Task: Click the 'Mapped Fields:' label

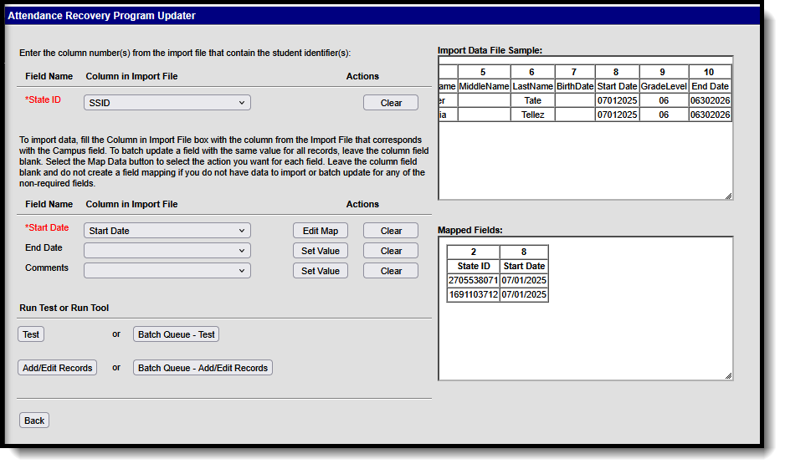Action: click(470, 230)
